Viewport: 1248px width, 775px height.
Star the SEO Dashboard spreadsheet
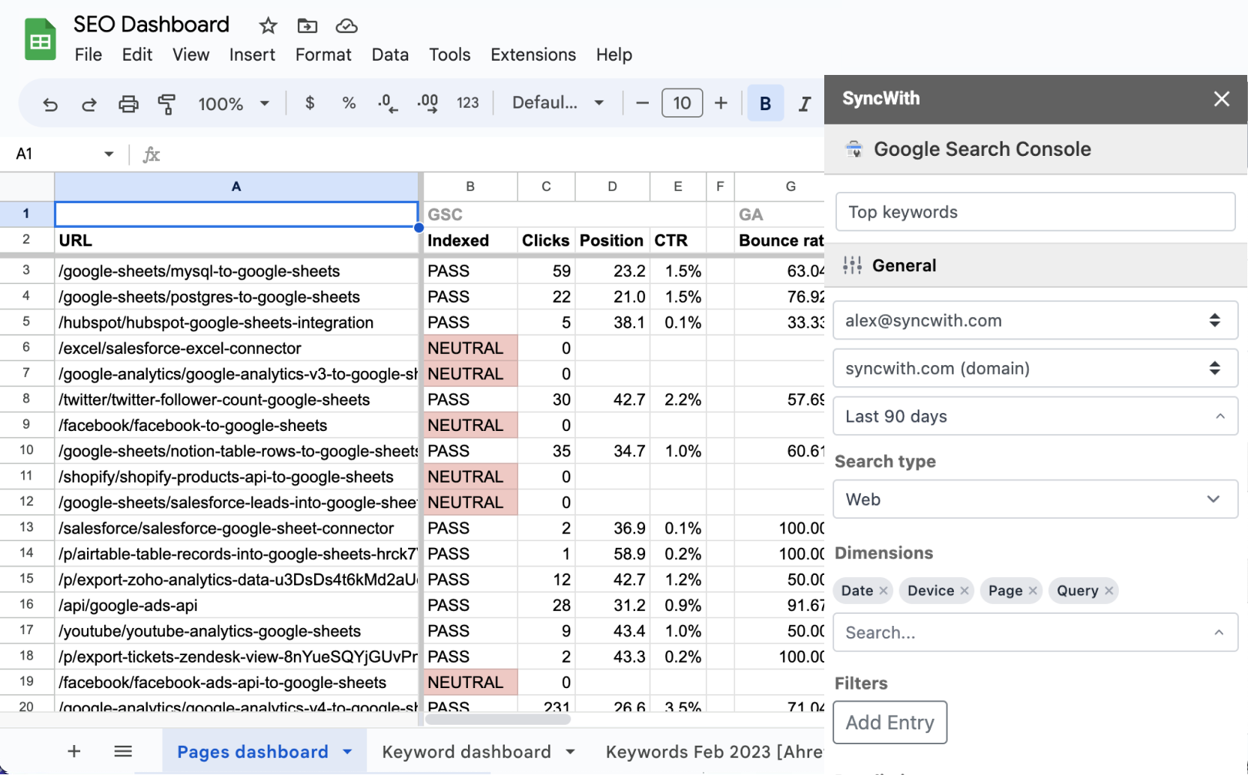[x=267, y=25]
